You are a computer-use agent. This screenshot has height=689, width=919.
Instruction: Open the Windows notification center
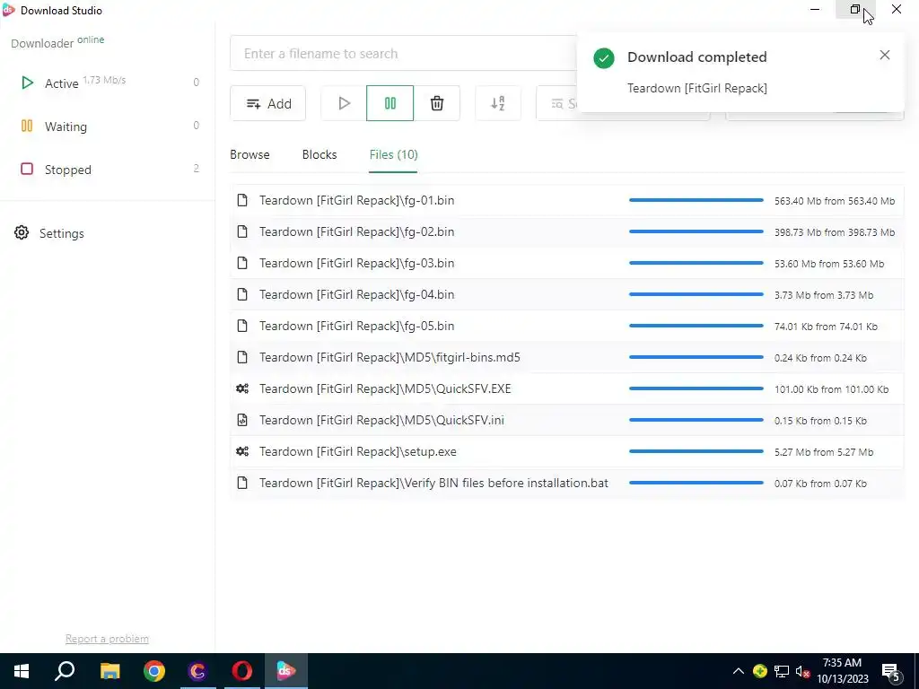(x=891, y=671)
